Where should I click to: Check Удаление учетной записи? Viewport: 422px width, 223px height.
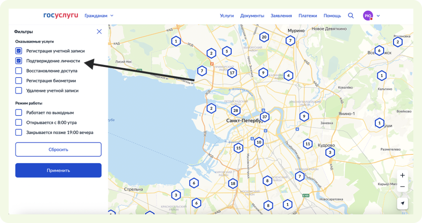click(x=19, y=90)
